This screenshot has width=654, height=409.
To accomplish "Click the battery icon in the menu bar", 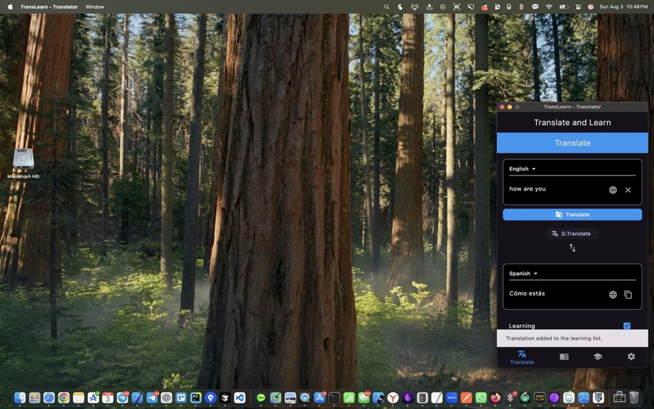I will point(564,7).
